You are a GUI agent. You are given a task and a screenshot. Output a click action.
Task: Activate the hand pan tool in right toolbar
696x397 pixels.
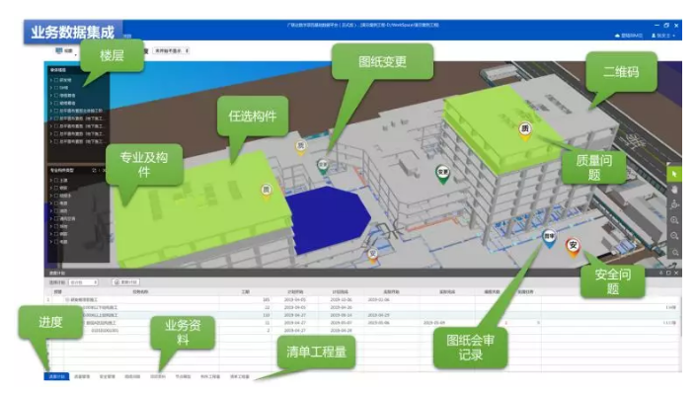click(x=674, y=190)
